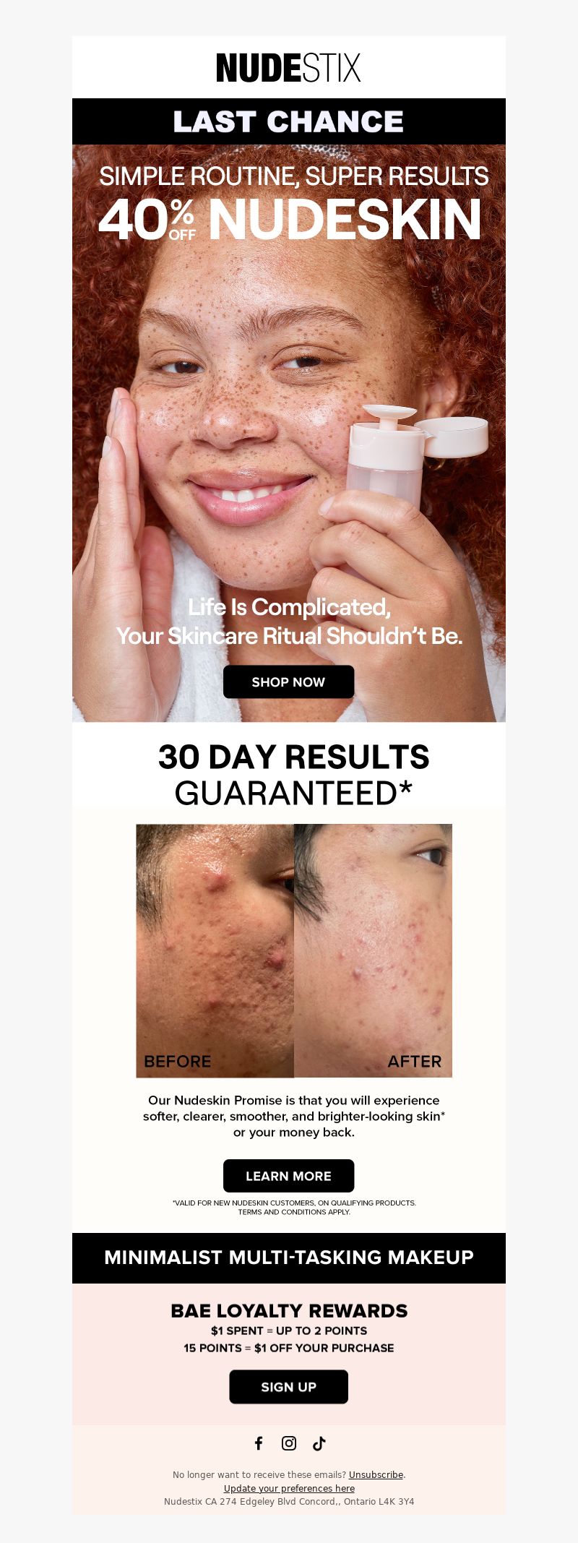This screenshot has width=578, height=1543.
Task: Click the SIGN UP button
Action: point(288,1387)
